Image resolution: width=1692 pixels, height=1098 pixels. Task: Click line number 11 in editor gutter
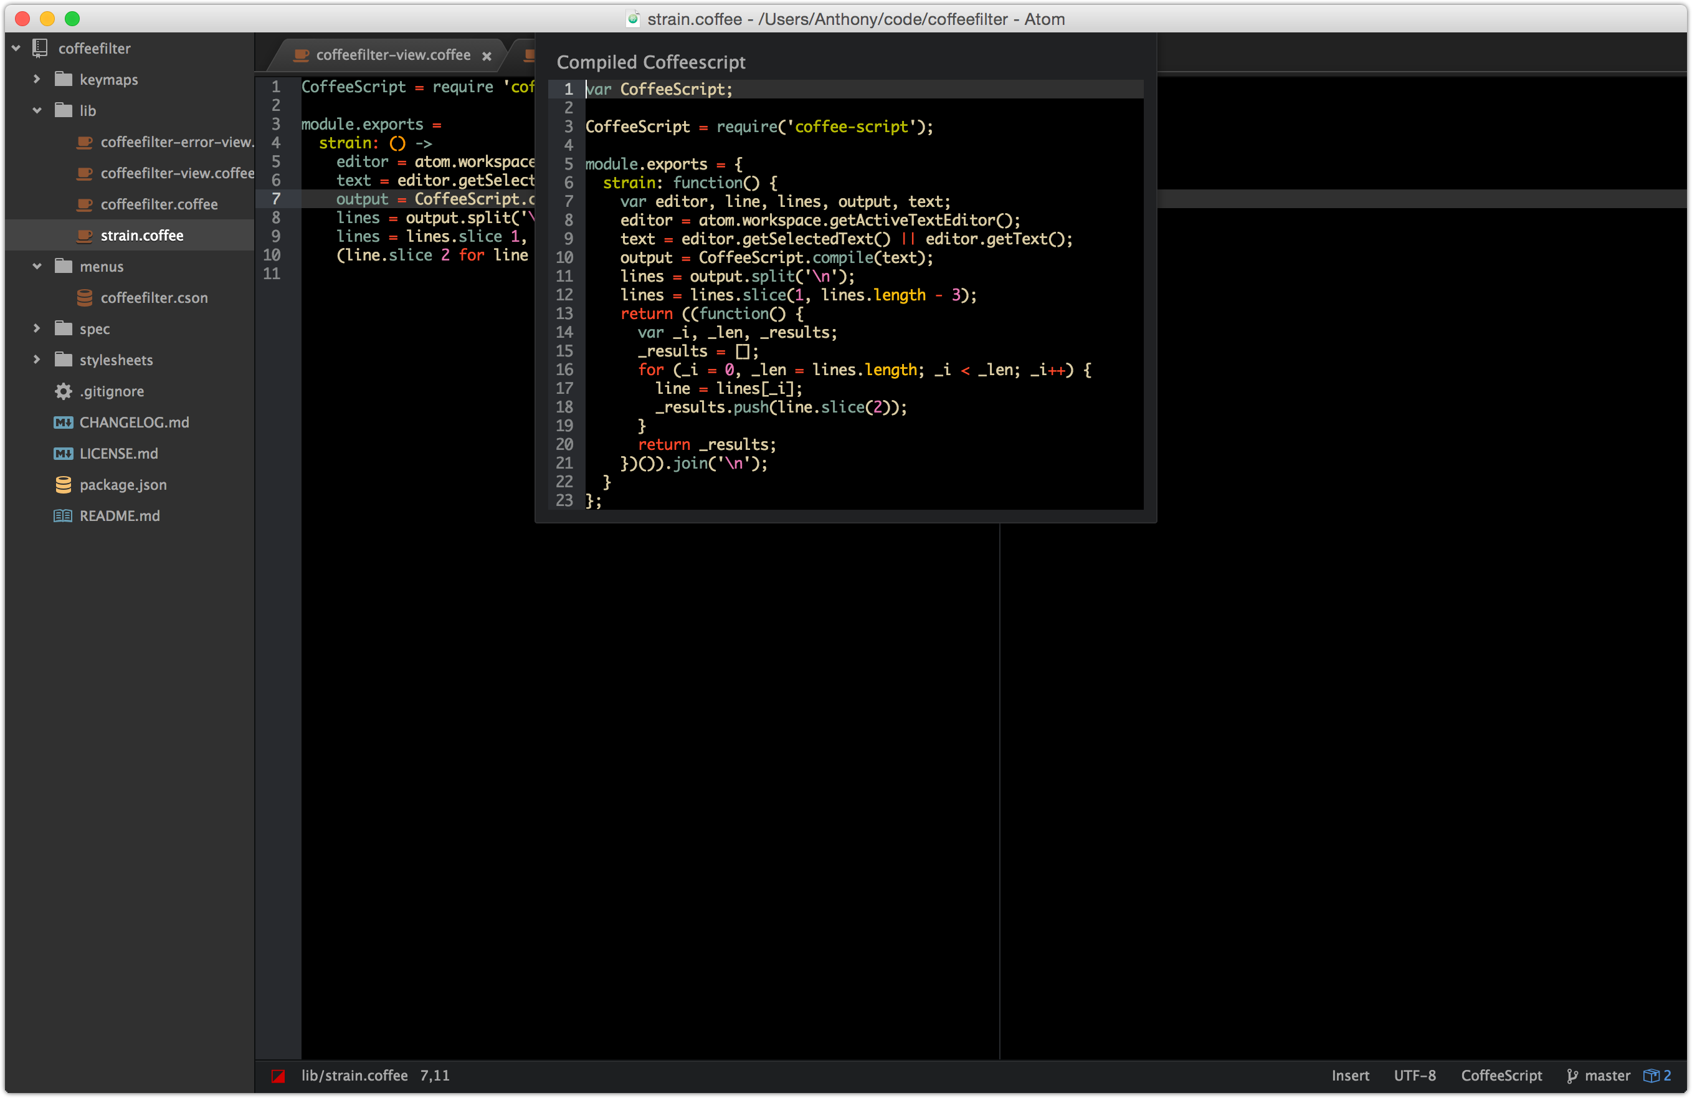(272, 273)
